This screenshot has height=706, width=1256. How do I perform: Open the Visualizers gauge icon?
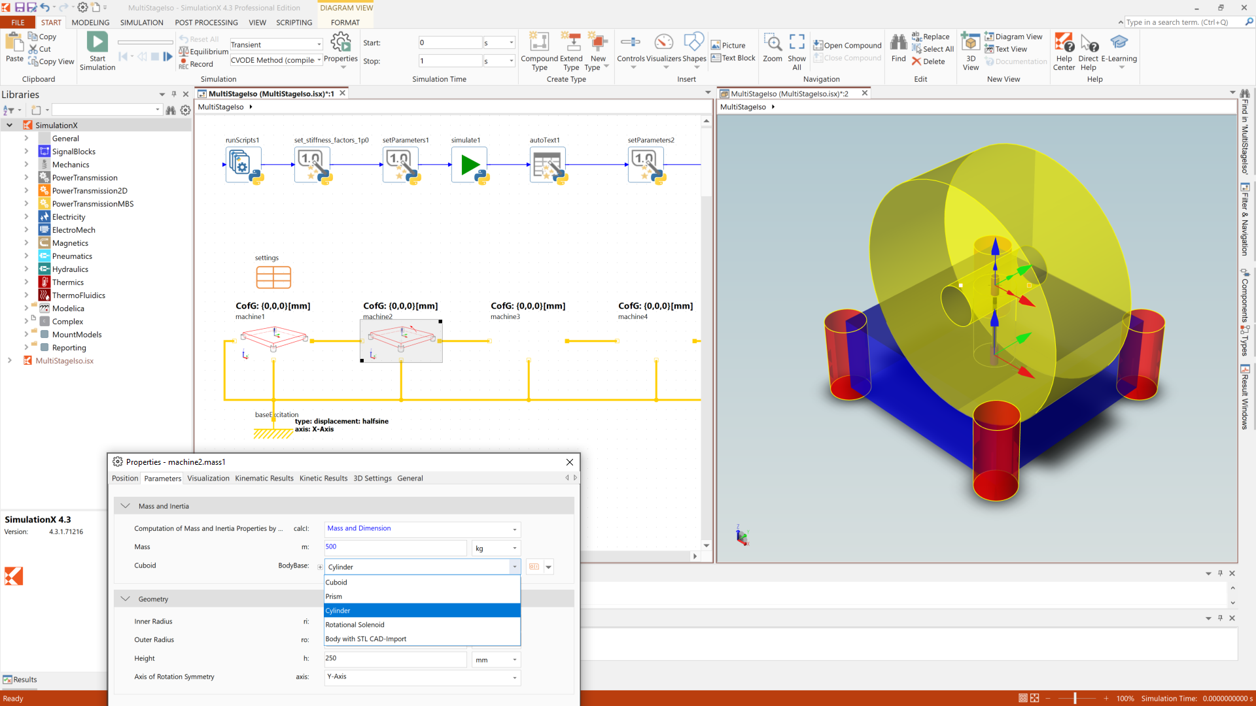663,42
